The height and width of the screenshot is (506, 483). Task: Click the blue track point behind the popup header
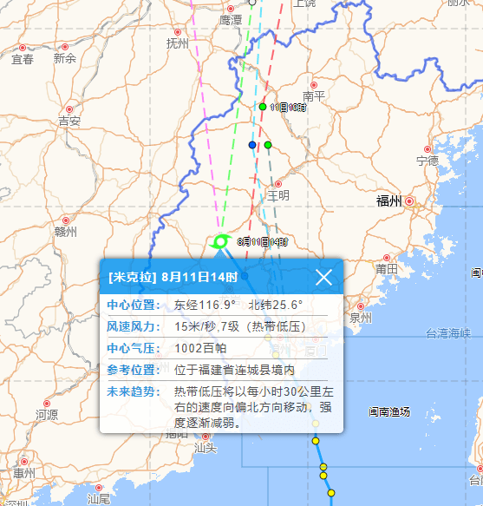[245, 276]
